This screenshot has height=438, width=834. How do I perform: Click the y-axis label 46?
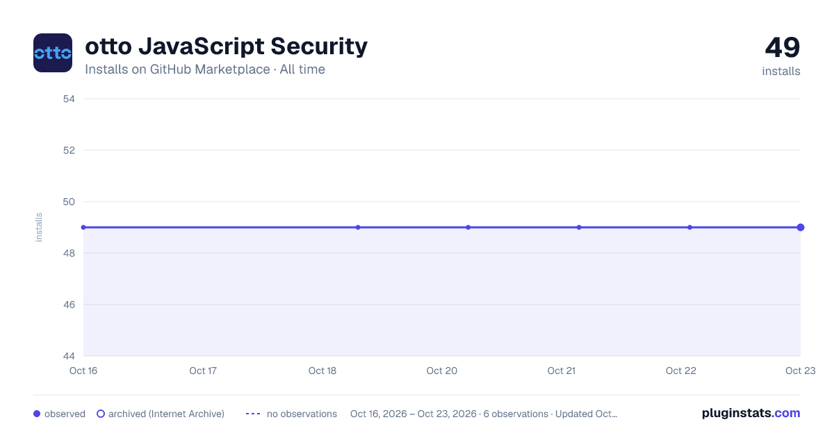69,305
